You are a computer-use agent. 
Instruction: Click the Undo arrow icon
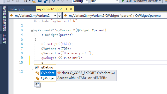tap(53, 1)
